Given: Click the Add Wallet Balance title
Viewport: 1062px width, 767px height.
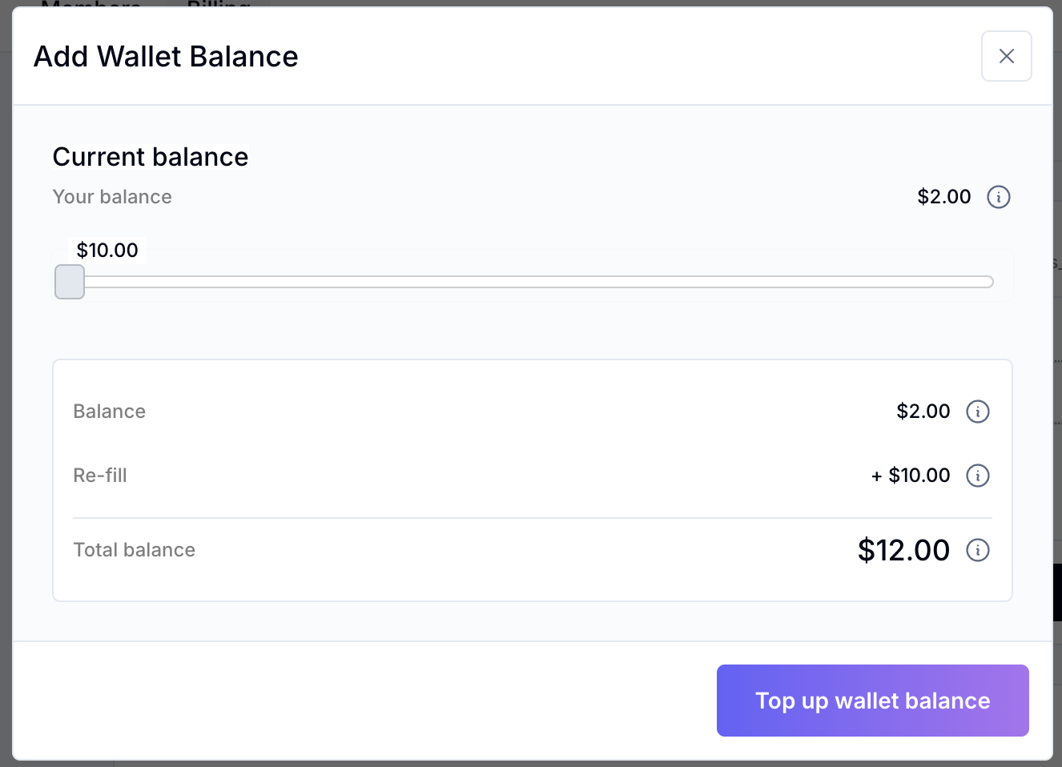Looking at the screenshot, I should tap(166, 57).
